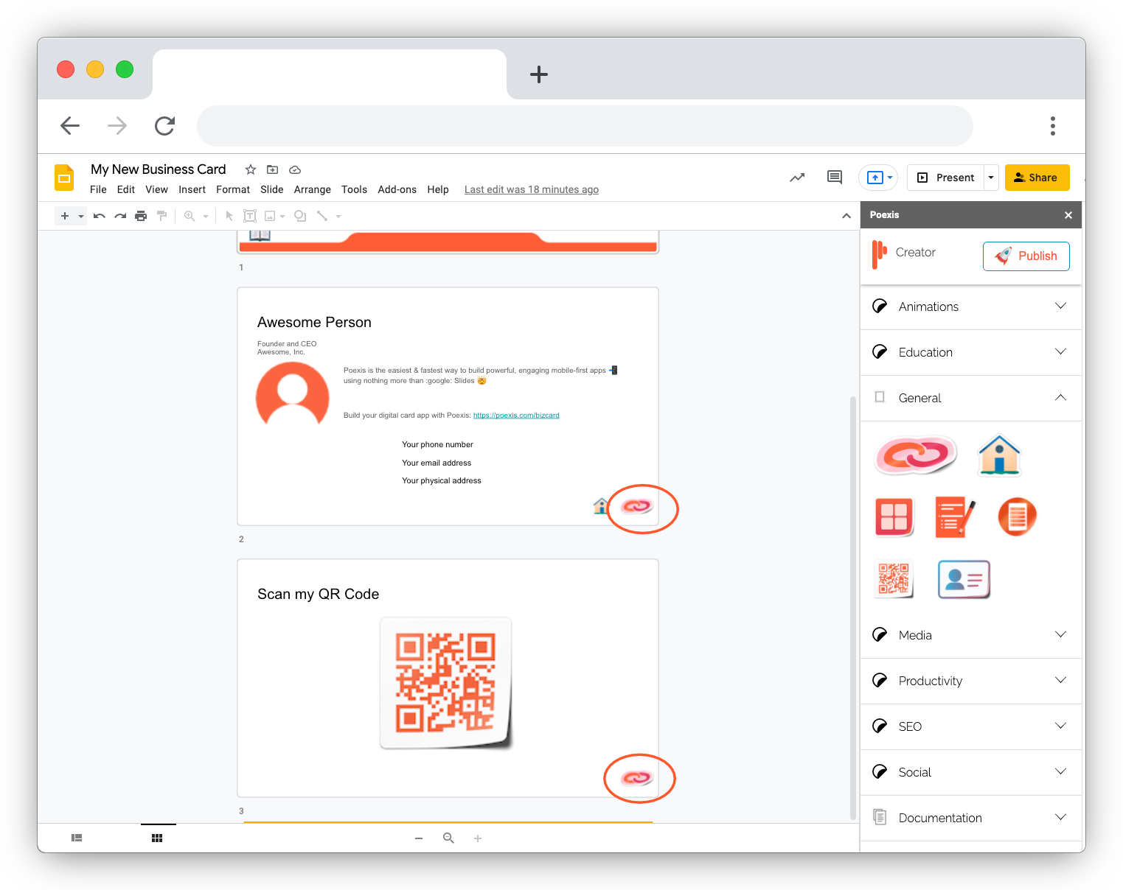Expand the Education section
Screen dimensions: 1123x890
(x=971, y=352)
